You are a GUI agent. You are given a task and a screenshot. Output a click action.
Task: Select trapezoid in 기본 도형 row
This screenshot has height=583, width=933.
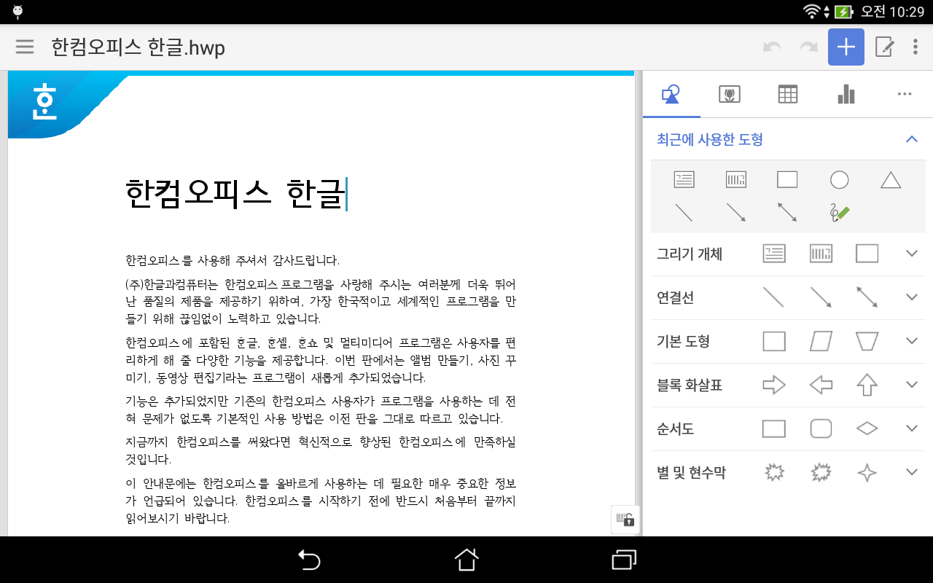click(x=867, y=341)
